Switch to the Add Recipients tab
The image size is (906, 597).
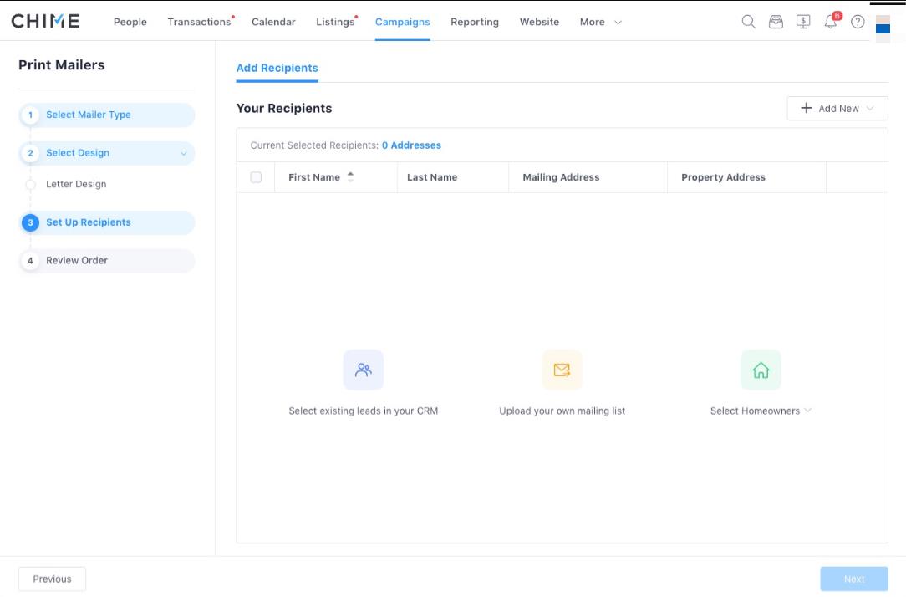pos(277,69)
